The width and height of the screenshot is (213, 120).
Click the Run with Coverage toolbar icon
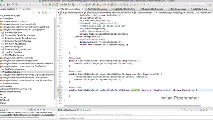tap(69, 5)
